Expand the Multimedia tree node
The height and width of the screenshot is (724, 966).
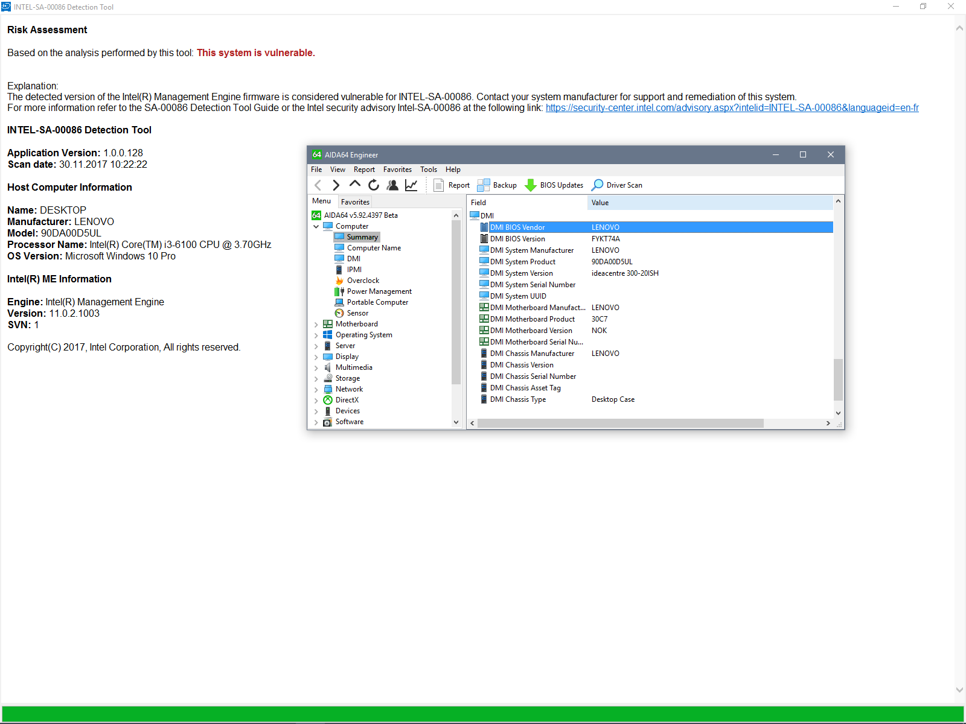point(316,368)
